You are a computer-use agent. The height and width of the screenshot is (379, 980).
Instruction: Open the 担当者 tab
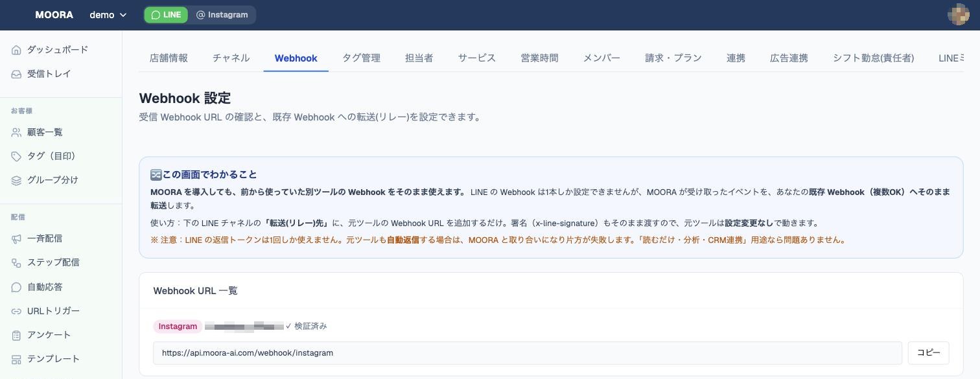pos(419,58)
